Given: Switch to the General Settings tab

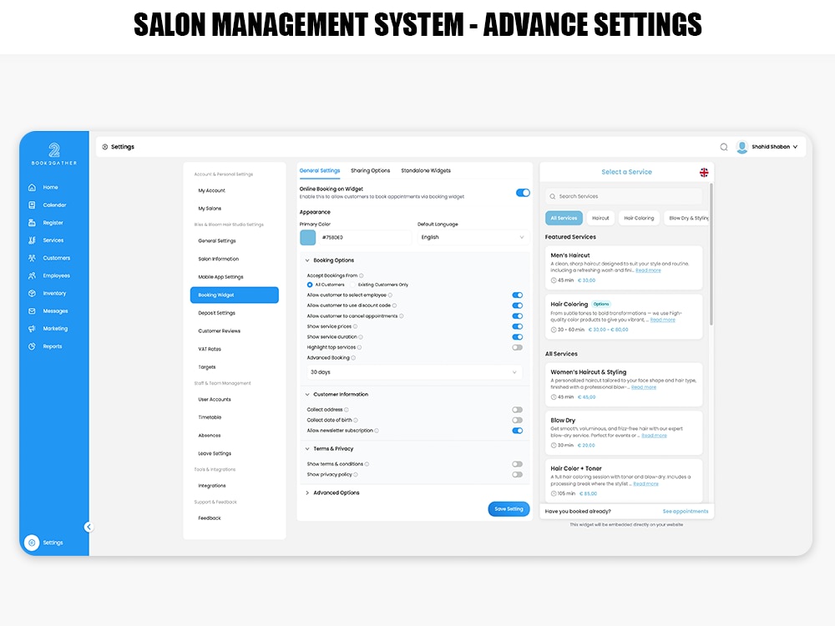Looking at the screenshot, I should tap(320, 171).
